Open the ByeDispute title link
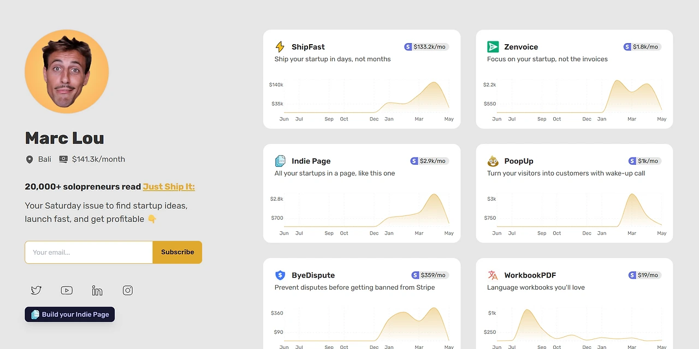Image resolution: width=699 pixels, height=349 pixels. [313, 275]
